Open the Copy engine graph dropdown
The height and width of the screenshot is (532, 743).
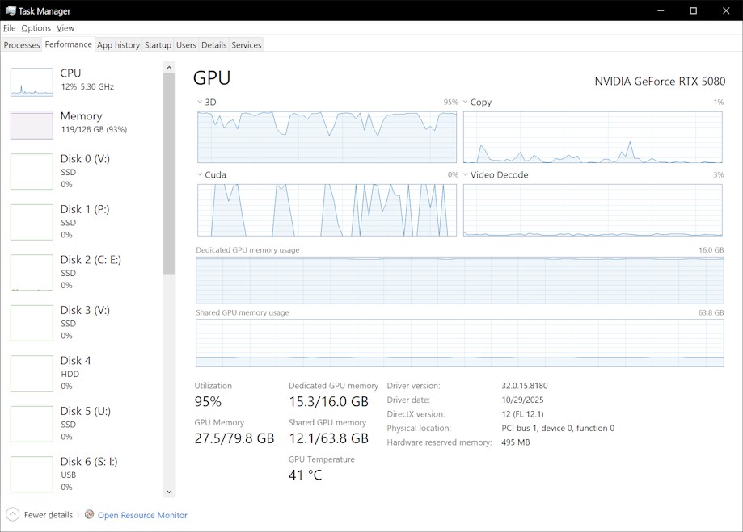point(466,102)
